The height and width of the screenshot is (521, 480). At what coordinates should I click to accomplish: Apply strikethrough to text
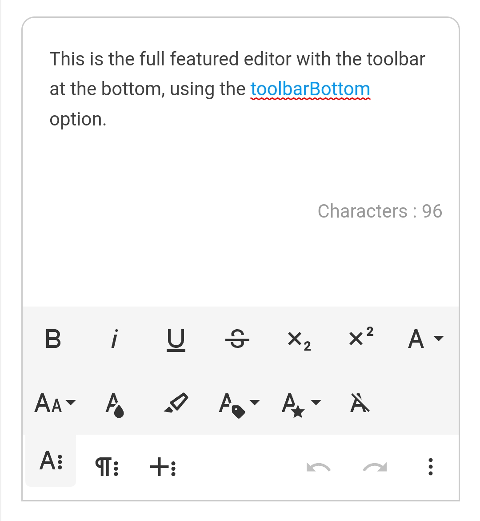click(237, 340)
